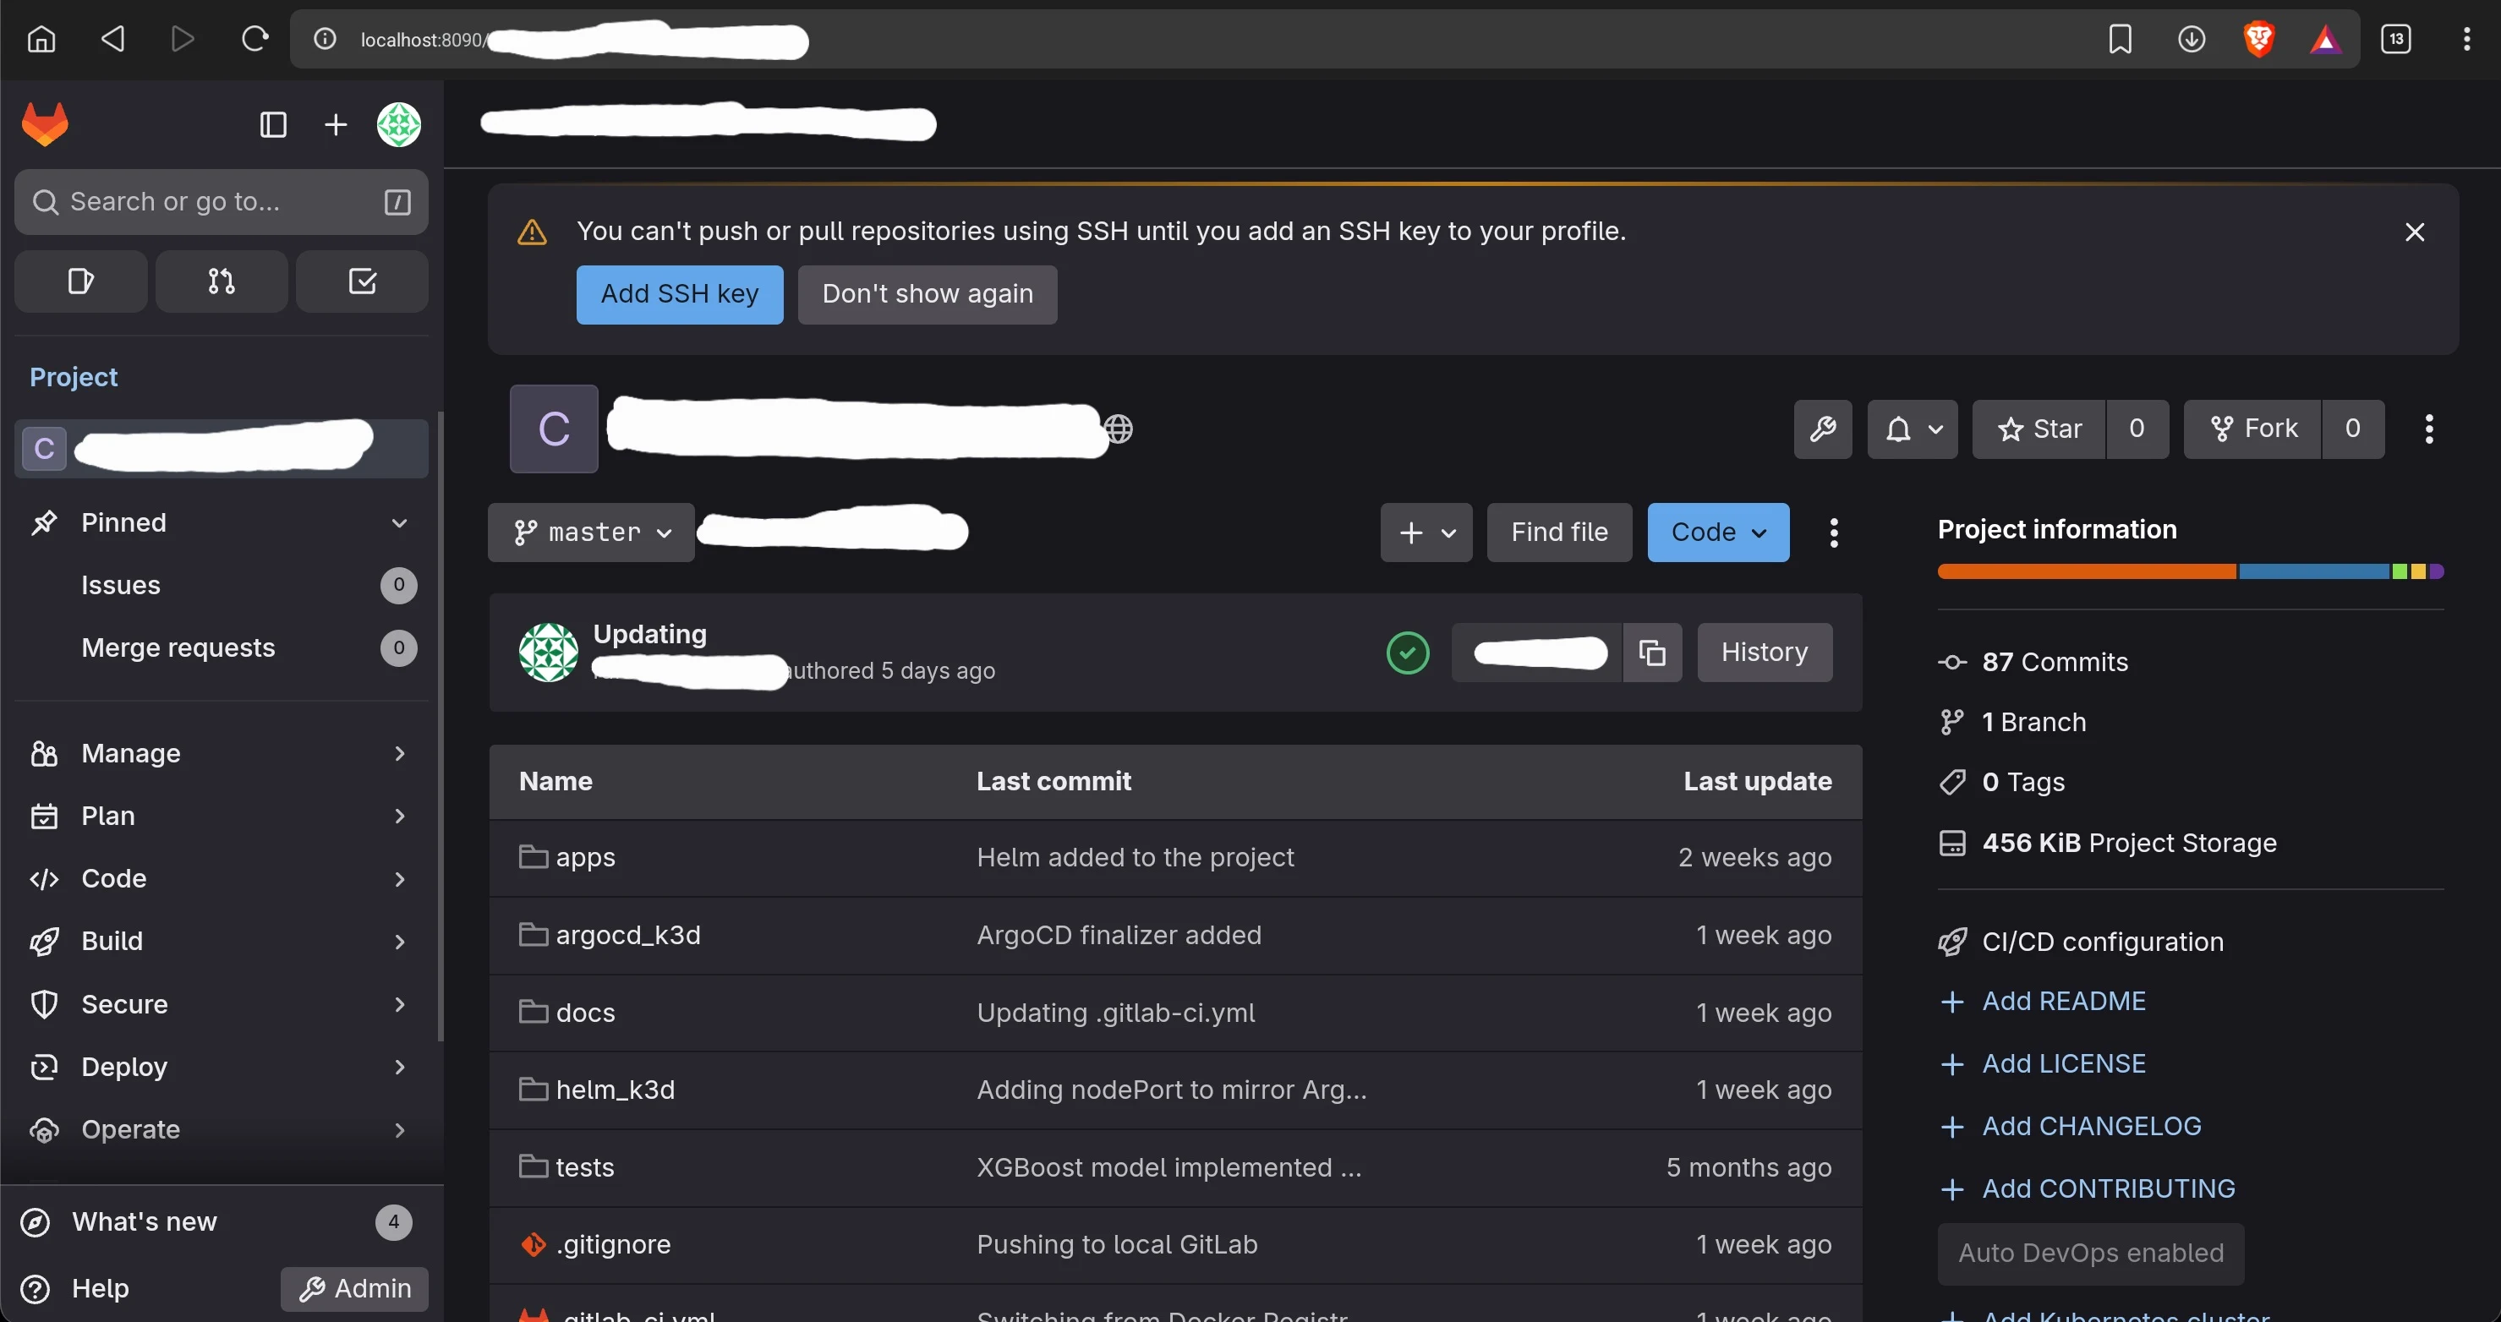Toggle the sidebar collapse icon
This screenshot has width=2501, height=1322.
tap(273, 124)
